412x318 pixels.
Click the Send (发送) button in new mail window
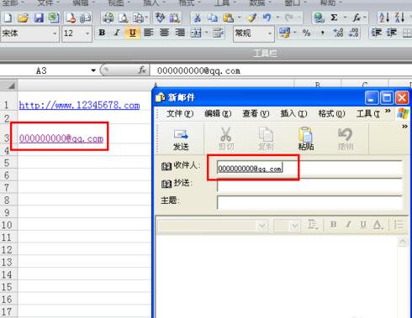[181, 139]
